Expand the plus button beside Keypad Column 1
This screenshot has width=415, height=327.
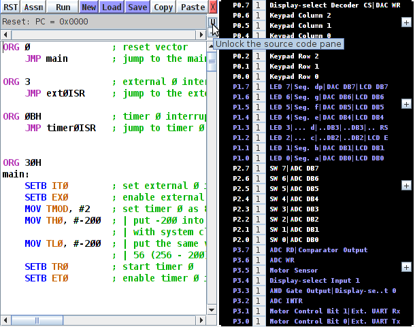(x=406, y=22)
